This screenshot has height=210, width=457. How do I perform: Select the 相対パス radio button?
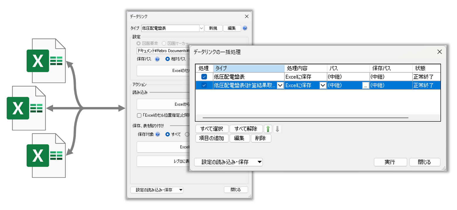[168, 59]
